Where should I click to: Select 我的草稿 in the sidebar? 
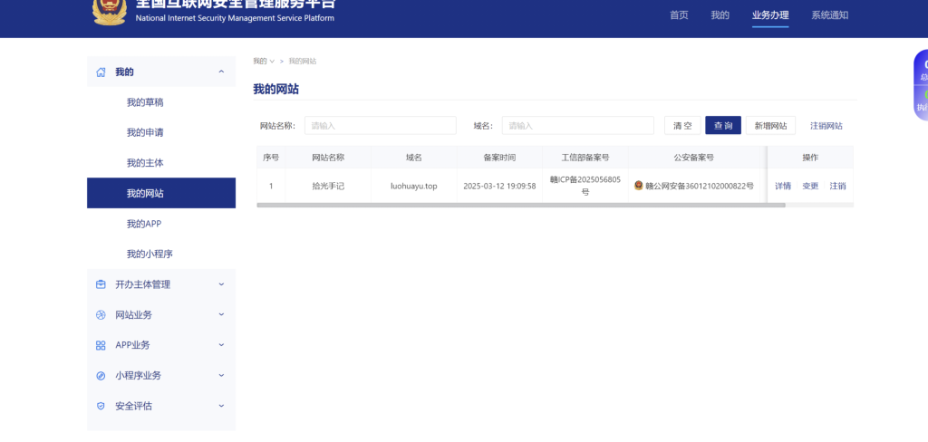coord(145,102)
